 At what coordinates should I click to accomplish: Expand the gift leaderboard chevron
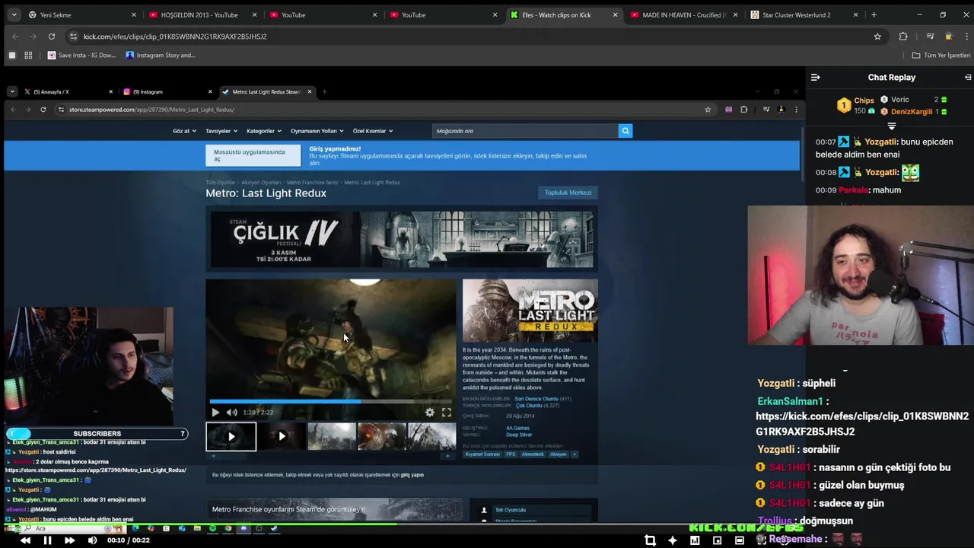(x=891, y=126)
